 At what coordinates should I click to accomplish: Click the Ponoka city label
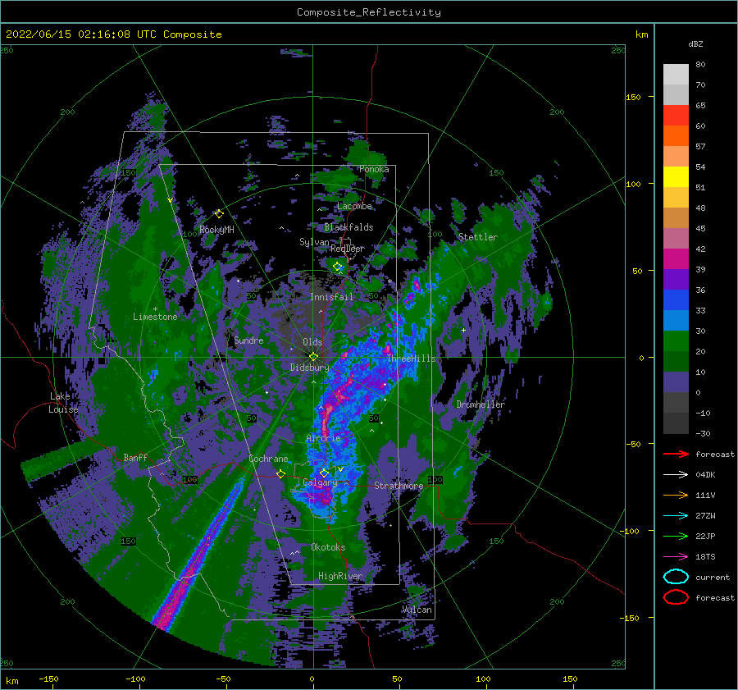point(374,169)
